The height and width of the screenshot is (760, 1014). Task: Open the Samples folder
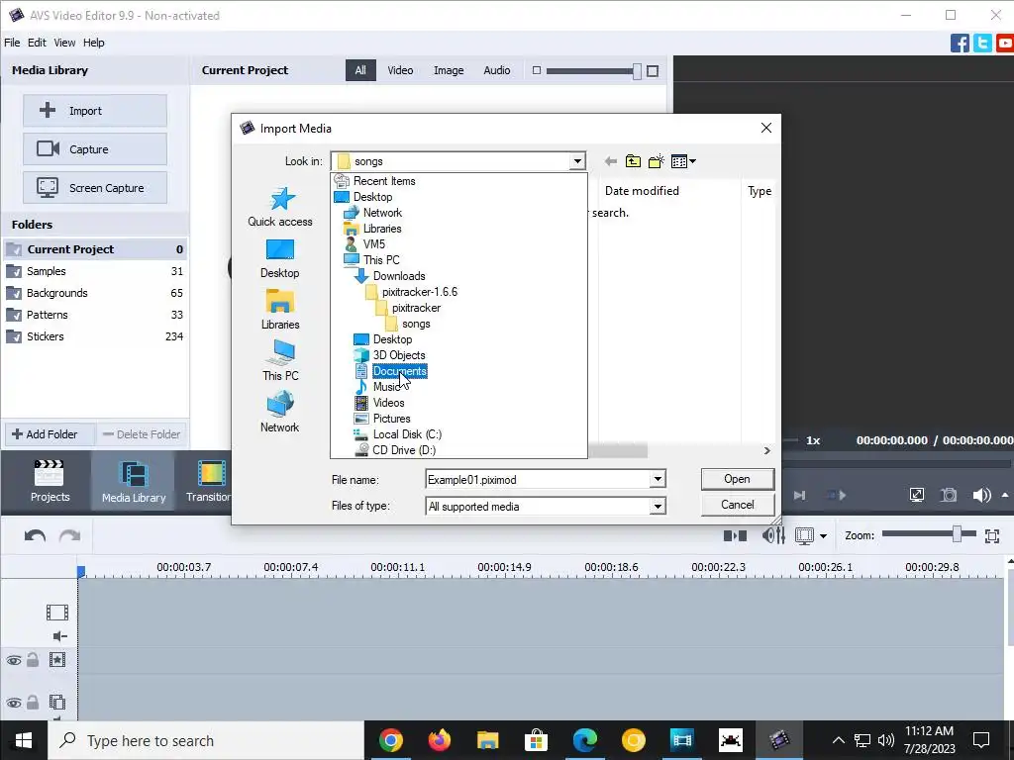coord(94,271)
